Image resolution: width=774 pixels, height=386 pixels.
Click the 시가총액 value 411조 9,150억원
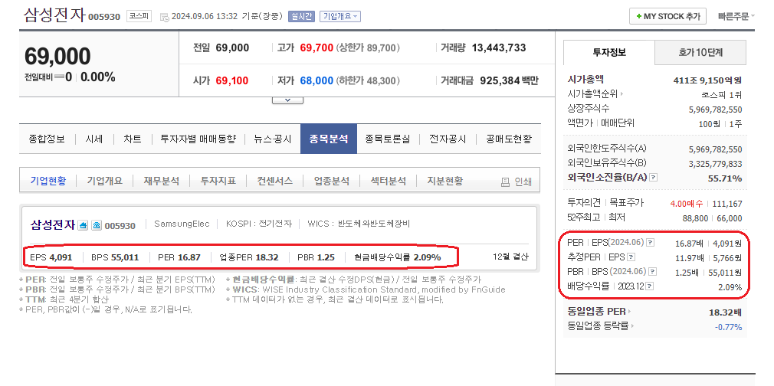click(x=707, y=80)
